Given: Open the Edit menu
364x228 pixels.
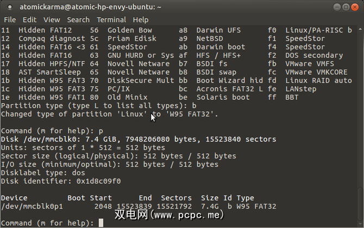Looking at the screenshot, I should coord(31,20).
